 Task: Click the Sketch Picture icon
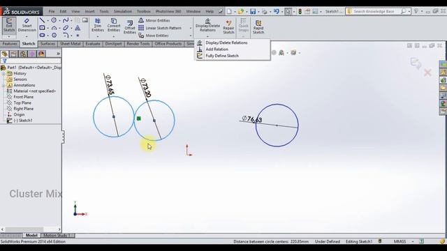coord(85,20)
